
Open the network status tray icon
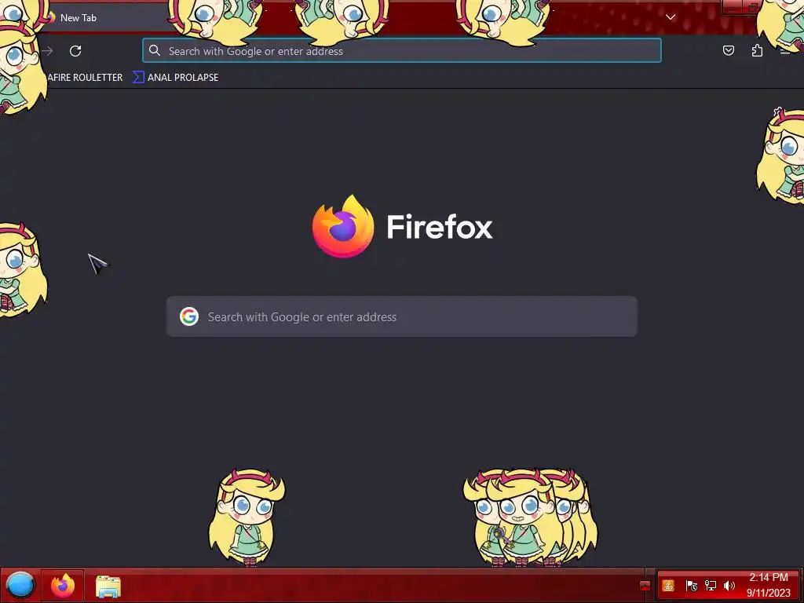(x=710, y=586)
